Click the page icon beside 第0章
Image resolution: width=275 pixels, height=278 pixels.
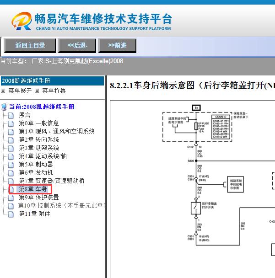click(x=11, y=123)
